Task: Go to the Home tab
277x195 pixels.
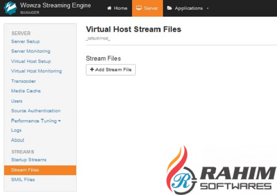Action: [117, 8]
